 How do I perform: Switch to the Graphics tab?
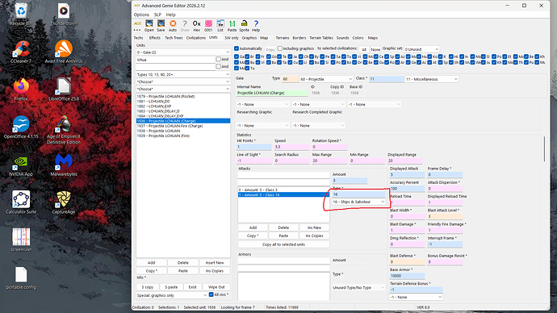point(249,38)
